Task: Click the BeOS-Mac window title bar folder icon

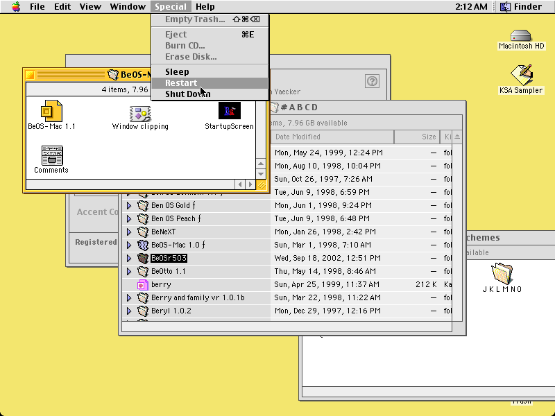Action: pos(113,74)
